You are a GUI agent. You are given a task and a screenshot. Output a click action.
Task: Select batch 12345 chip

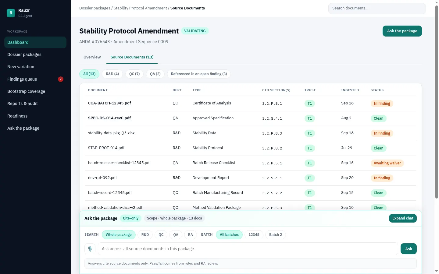(254, 235)
